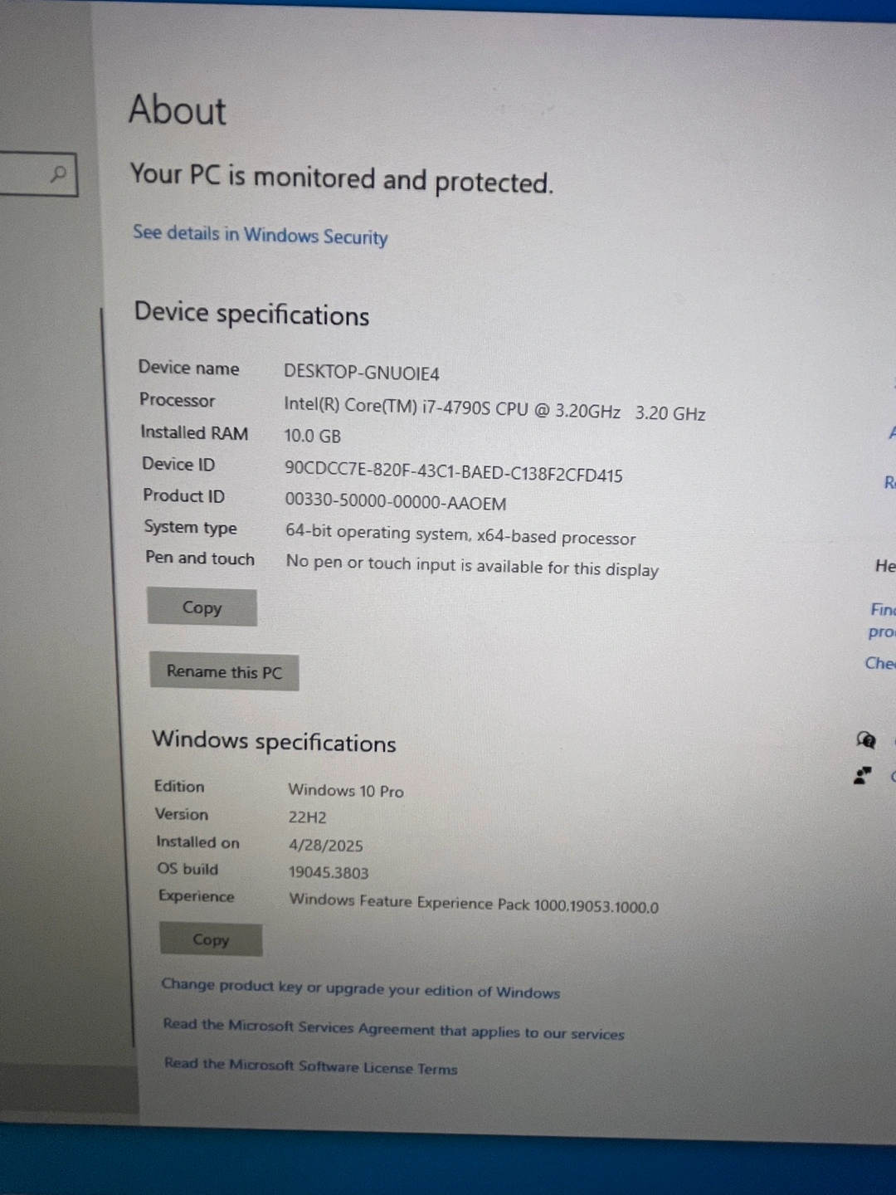Viewport: 896px width, 1195px height.
Task: Focus the settings search box
Action: tap(38, 174)
